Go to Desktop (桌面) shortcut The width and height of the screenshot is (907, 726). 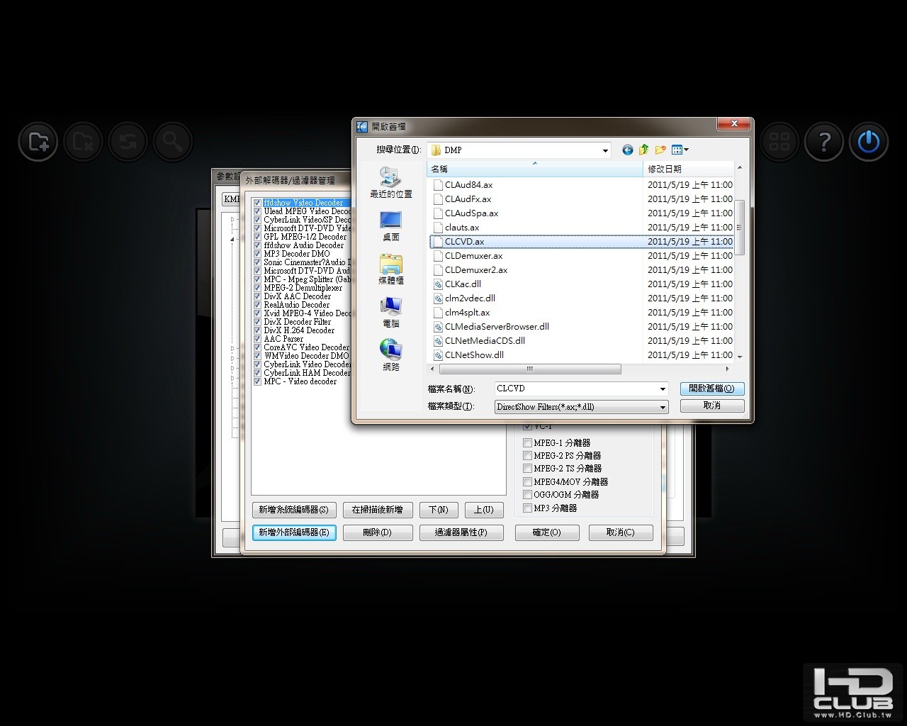[390, 226]
